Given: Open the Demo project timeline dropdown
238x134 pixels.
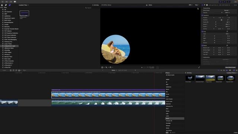Looking at the screenshot, I should [x=114, y=70].
